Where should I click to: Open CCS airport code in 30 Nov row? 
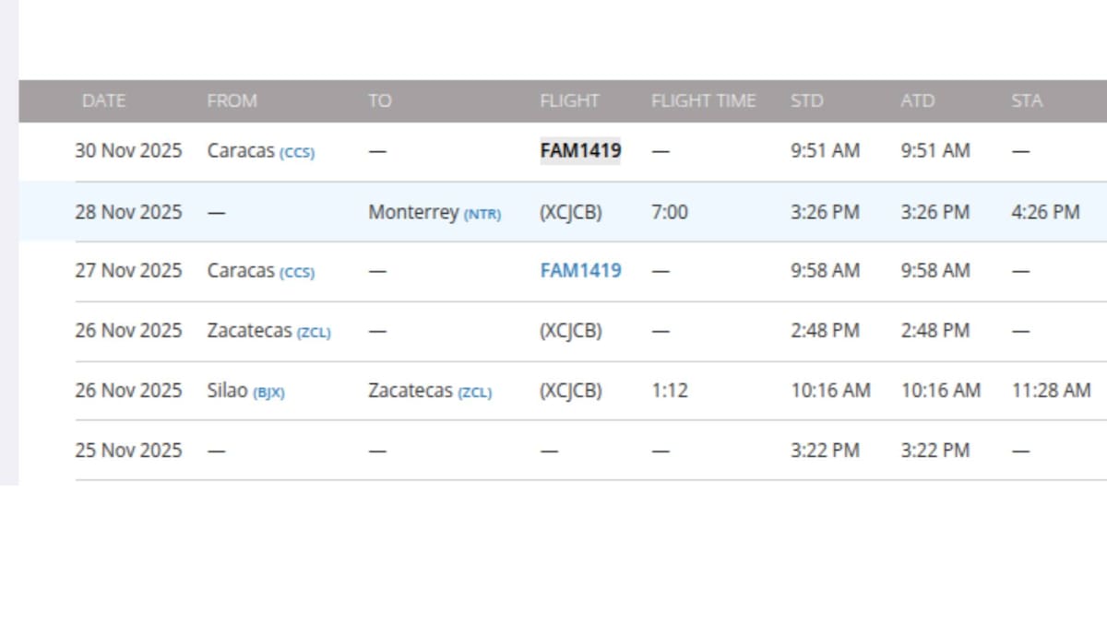pos(297,153)
